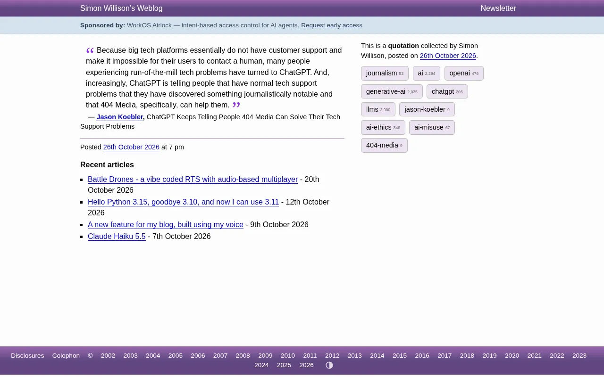Select the ai-misuse tag
This screenshot has height=377, width=604.
432,127
